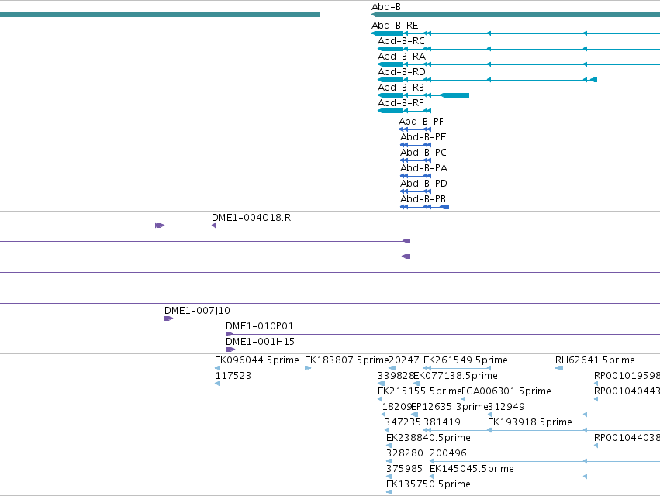This screenshot has height=496, width=660.
Task: Click the Abd-B-PA protein label
Action: point(423,168)
